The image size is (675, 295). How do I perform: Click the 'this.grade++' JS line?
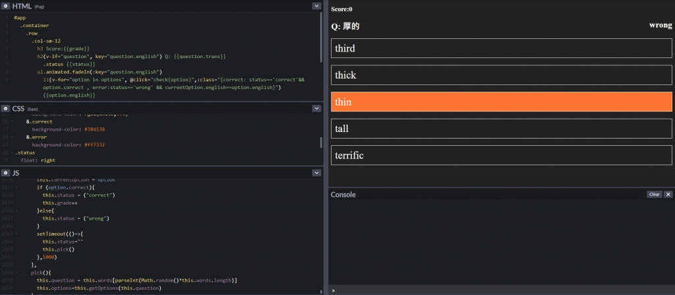tap(60, 203)
